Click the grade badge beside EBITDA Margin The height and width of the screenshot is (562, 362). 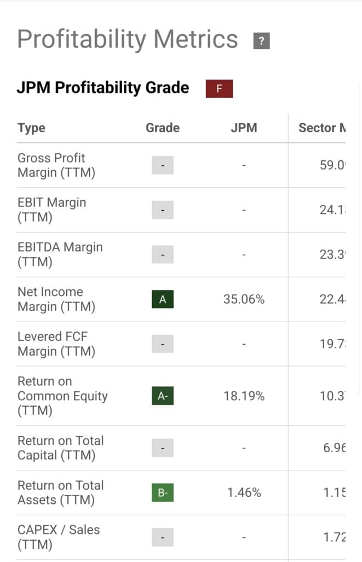(162, 254)
